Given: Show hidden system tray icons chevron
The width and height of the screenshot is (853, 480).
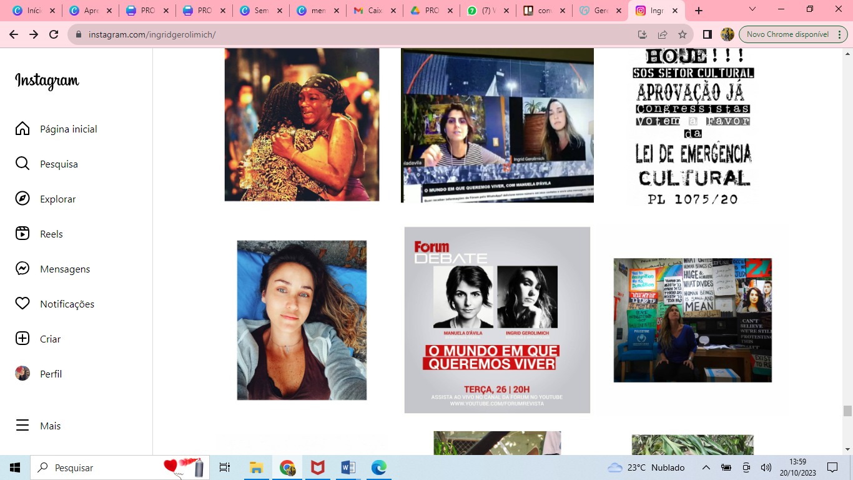Looking at the screenshot, I should [x=706, y=467].
